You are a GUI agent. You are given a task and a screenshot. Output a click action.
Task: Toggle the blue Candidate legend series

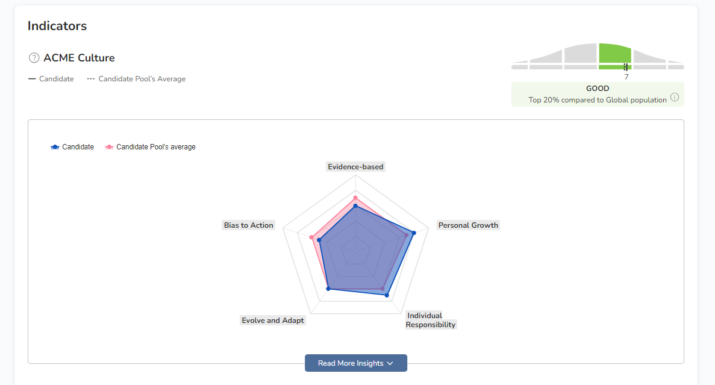pyautogui.click(x=72, y=147)
